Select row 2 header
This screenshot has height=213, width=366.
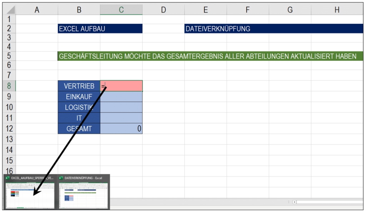coord(9,29)
